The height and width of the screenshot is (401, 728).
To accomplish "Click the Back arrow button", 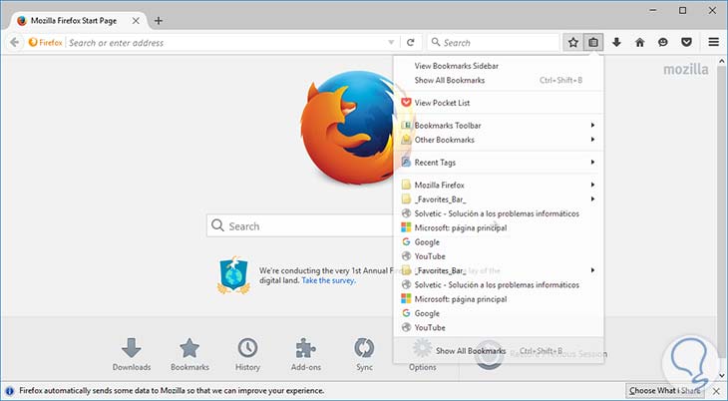I will click(x=14, y=42).
